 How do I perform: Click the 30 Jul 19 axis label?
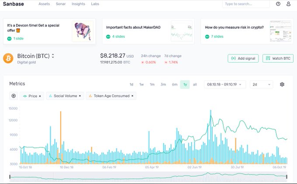tap(237, 167)
